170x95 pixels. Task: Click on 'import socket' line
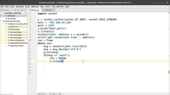(47, 13)
